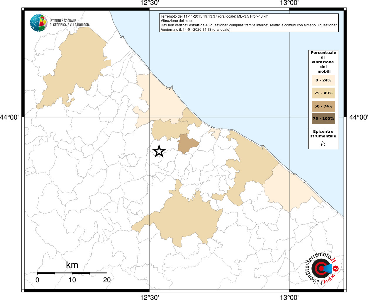Click the 'Terremoto del 11-11-2015' title line
This screenshot has height=300, width=368.
tap(214, 16)
